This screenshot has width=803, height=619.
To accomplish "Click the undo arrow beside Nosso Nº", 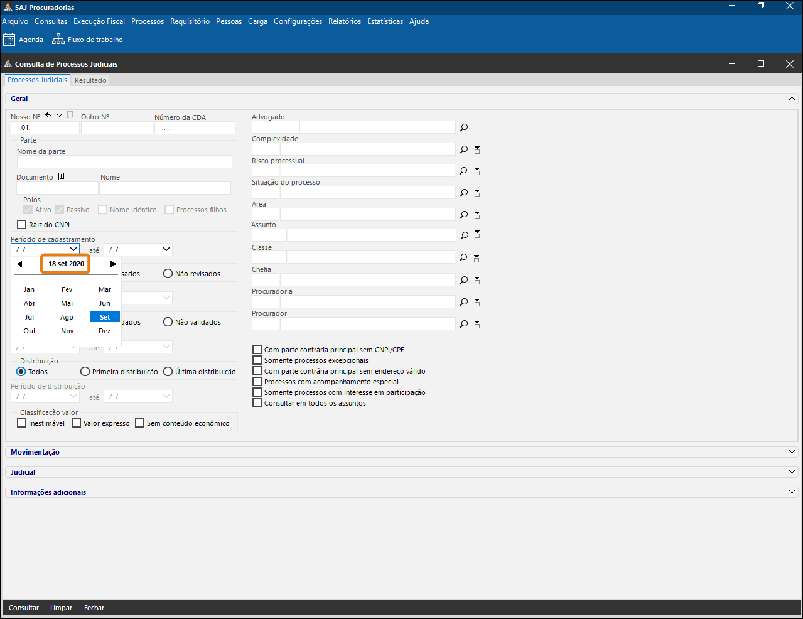I will pos(48,116).
